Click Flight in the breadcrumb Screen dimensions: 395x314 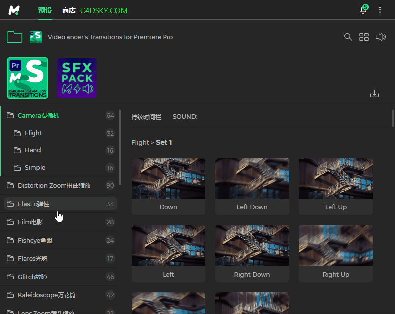[x=140, y=143]
